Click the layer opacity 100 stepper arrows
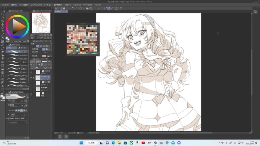The image size is (260, 146). click(x=51, y=61)
